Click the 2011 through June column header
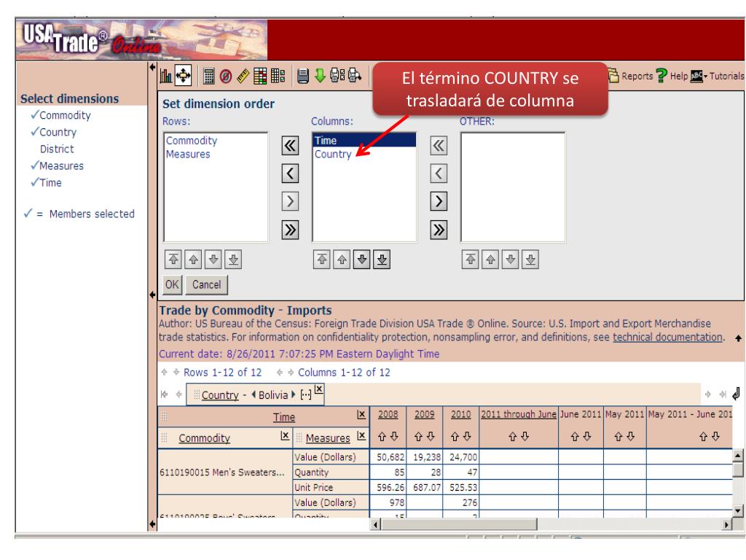The width and height of the screenshot is (746, 560). (519, 414)
